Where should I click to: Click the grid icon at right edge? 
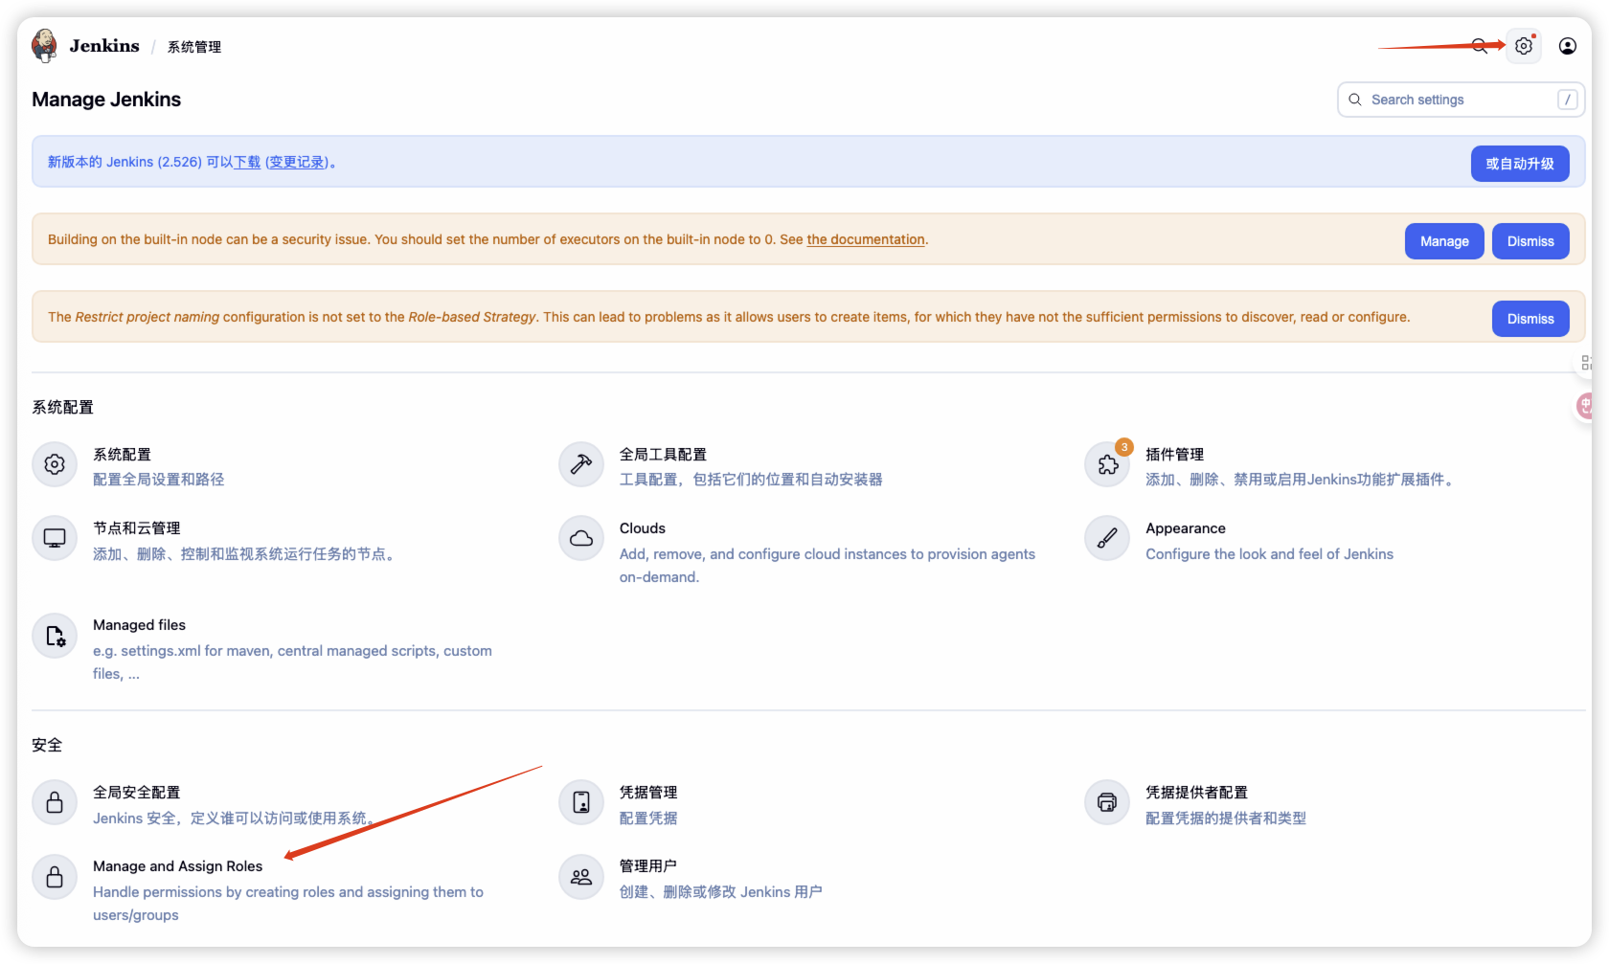pos(1587,363)
